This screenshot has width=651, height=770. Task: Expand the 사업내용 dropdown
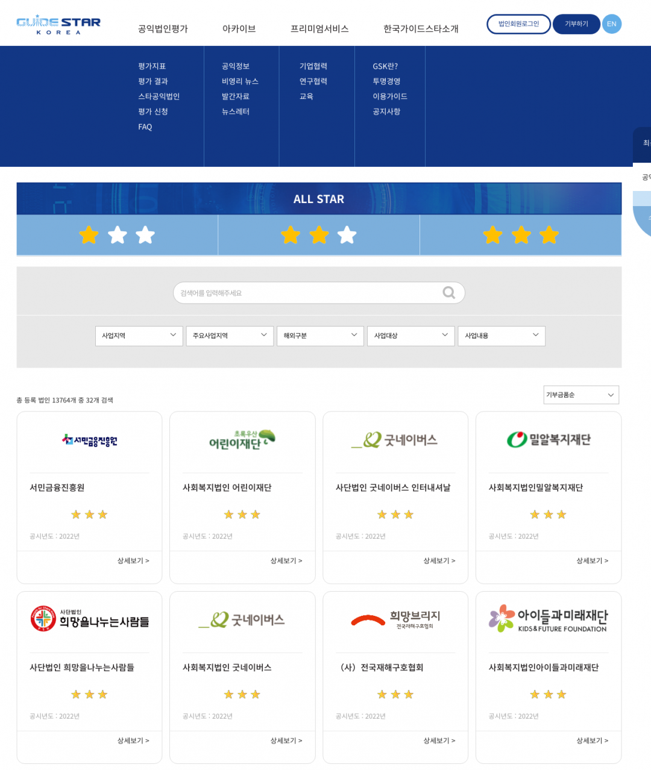(x=502, y=336)
